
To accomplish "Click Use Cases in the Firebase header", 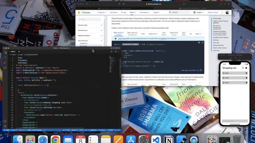I will pos(114,12).
